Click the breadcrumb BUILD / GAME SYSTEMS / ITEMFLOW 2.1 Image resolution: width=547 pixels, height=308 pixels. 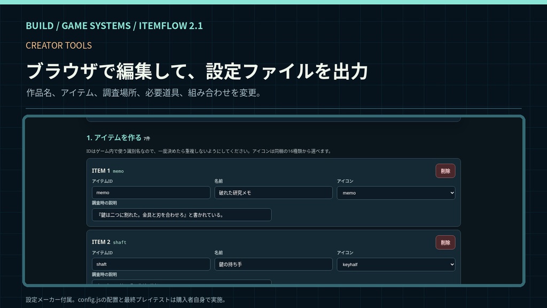coord(114,26)
